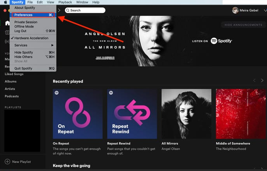Select Log Out from the menu

coord(33,31)
